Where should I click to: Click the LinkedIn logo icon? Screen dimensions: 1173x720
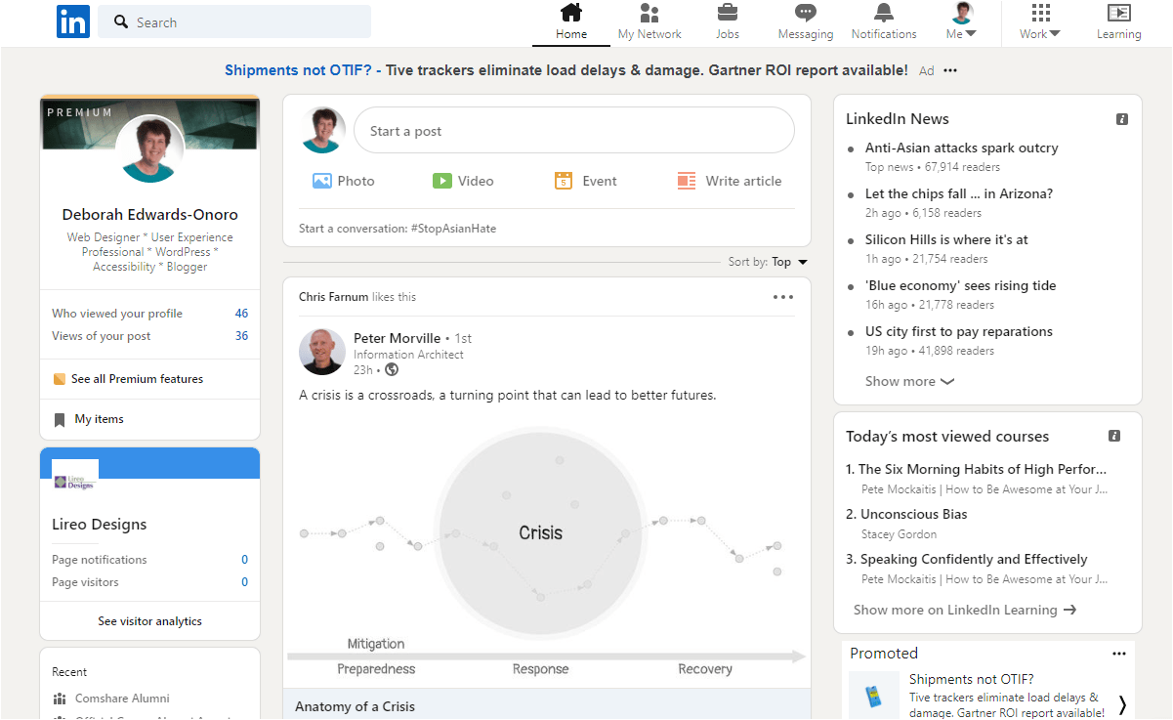point(72,21)
